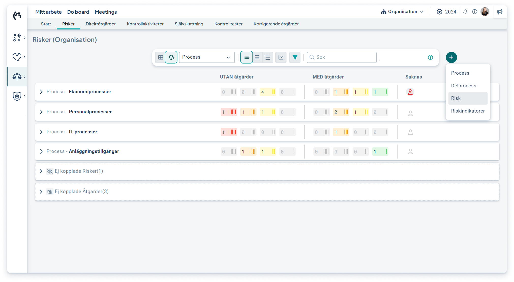Click the person icon on Anläggningstillgångar row
This screenshot has width=514, height=282.
tap(410, 152)
